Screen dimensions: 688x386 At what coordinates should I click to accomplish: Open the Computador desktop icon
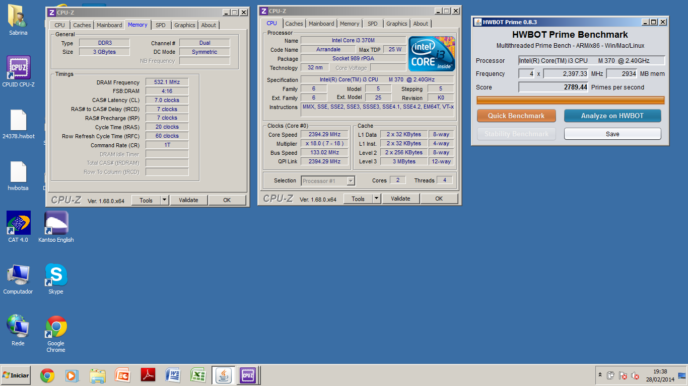pos(18,279)
